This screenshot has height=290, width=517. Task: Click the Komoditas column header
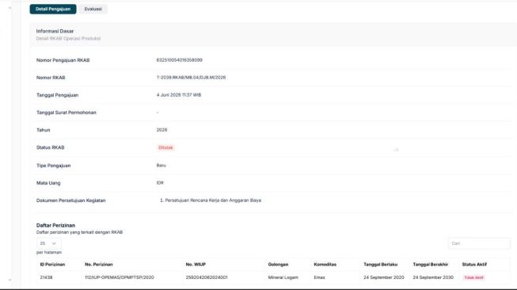pyautogui.click(x=325, y=265)
